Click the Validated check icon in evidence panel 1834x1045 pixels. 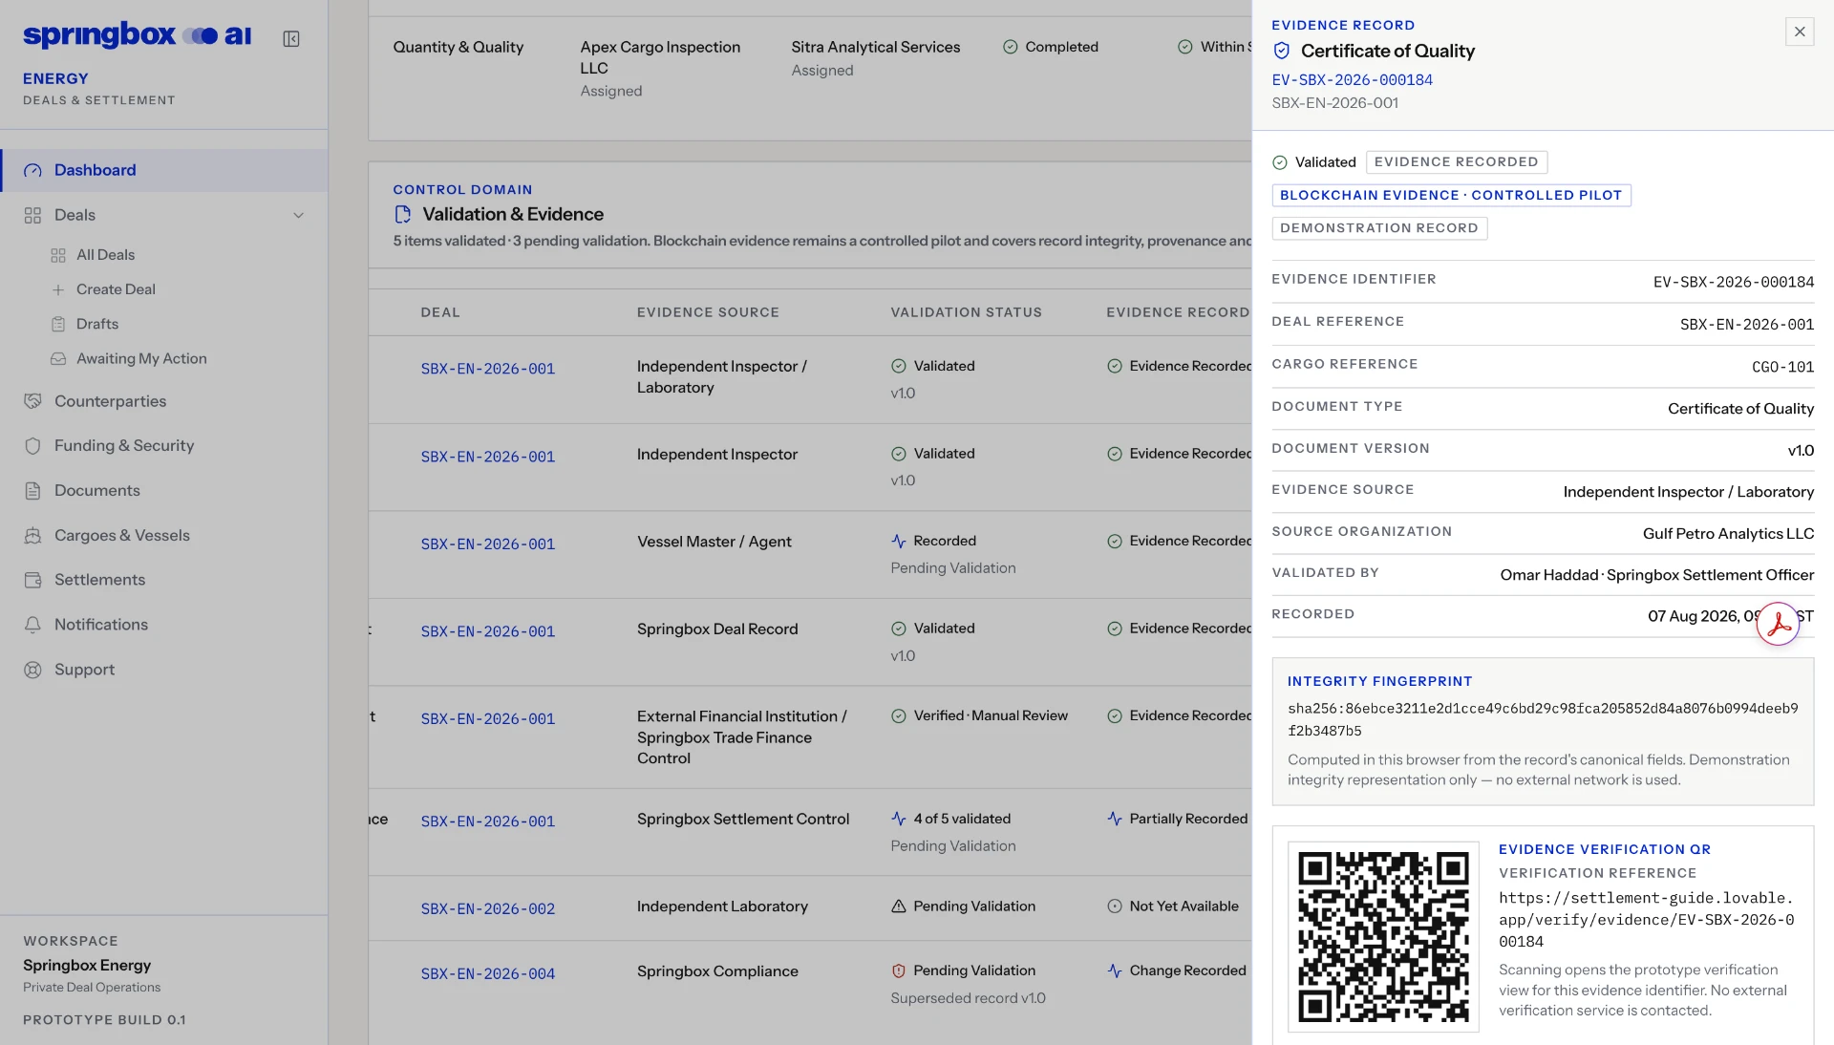(1280, 162)
